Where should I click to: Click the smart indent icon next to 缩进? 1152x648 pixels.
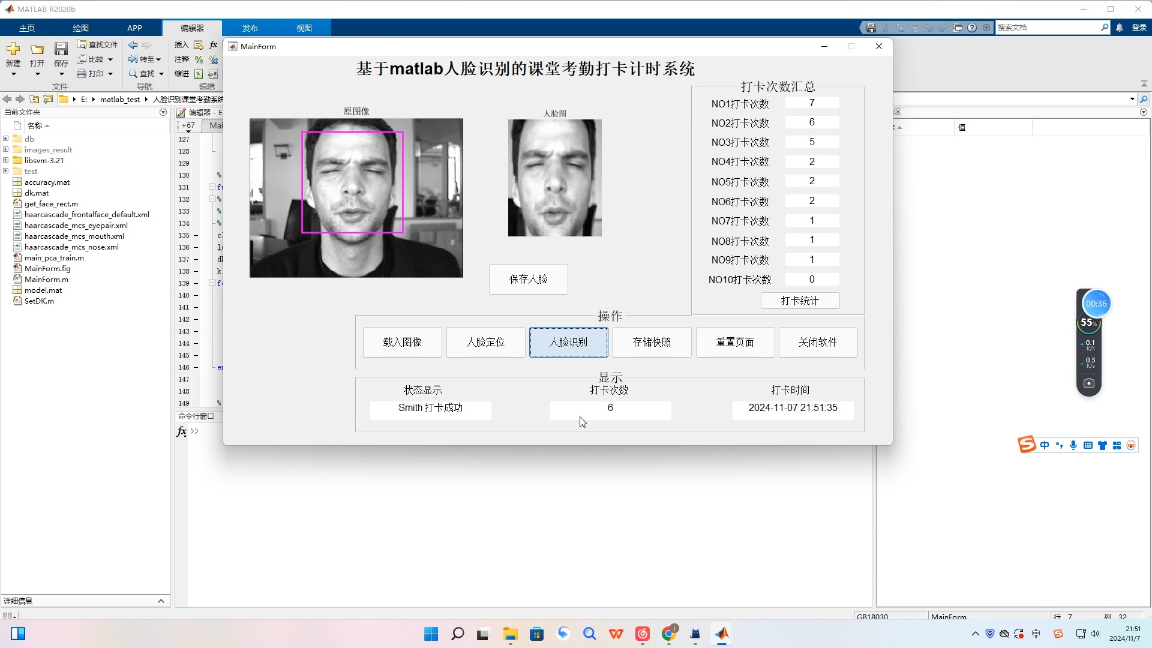tap(199, 74)
